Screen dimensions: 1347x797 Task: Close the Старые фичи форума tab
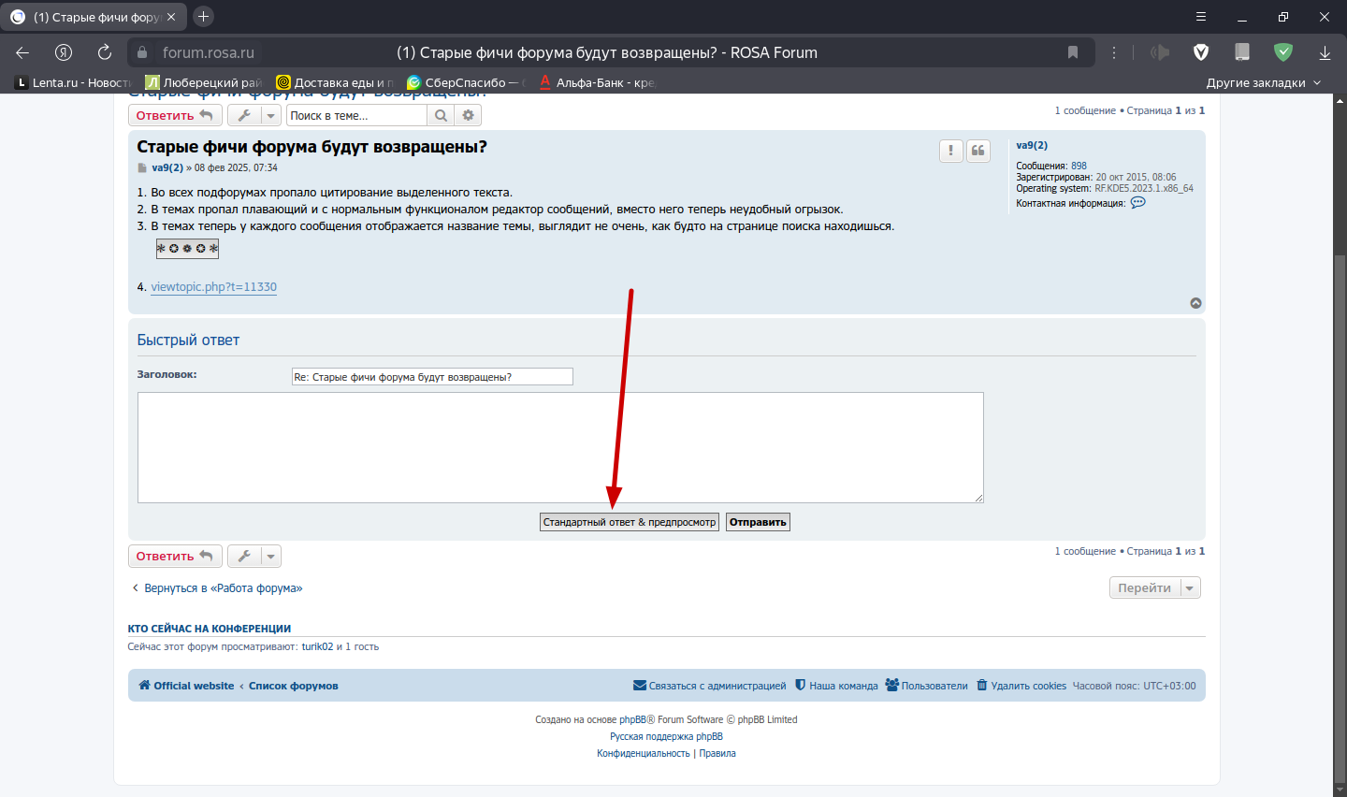tap(171, 17)
